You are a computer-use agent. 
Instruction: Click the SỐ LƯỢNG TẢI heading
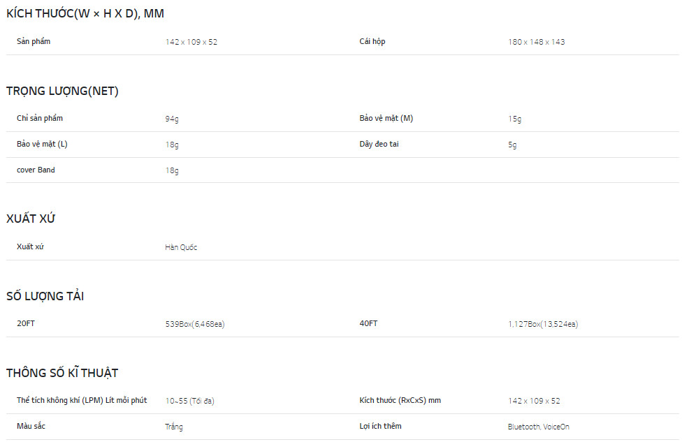click(45, 296)
